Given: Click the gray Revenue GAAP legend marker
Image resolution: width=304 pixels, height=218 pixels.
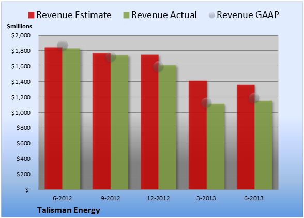Looking at the screenshot, I should (212, 15).
